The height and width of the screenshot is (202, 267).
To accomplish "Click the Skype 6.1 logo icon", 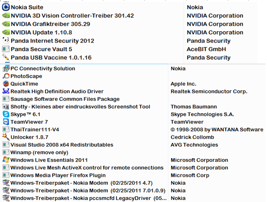I will point(6,114).
